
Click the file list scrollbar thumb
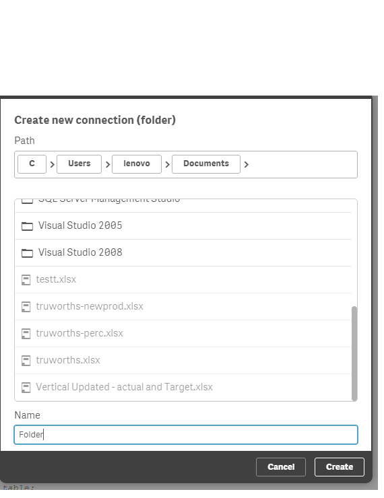(x=354, y=353)
